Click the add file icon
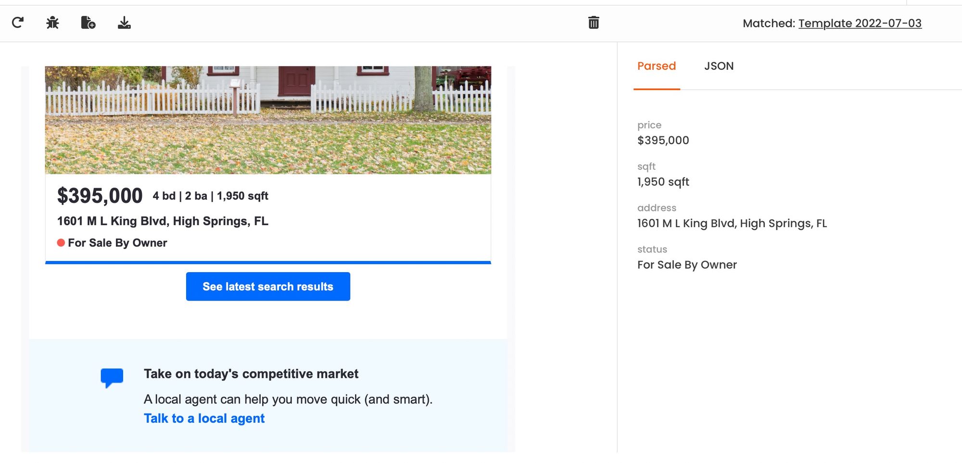 pos(88,23)
